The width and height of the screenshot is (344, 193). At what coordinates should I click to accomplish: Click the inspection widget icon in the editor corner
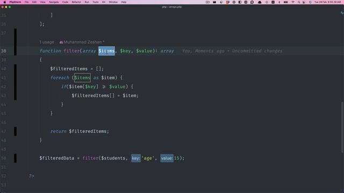(x=342, y=13)
